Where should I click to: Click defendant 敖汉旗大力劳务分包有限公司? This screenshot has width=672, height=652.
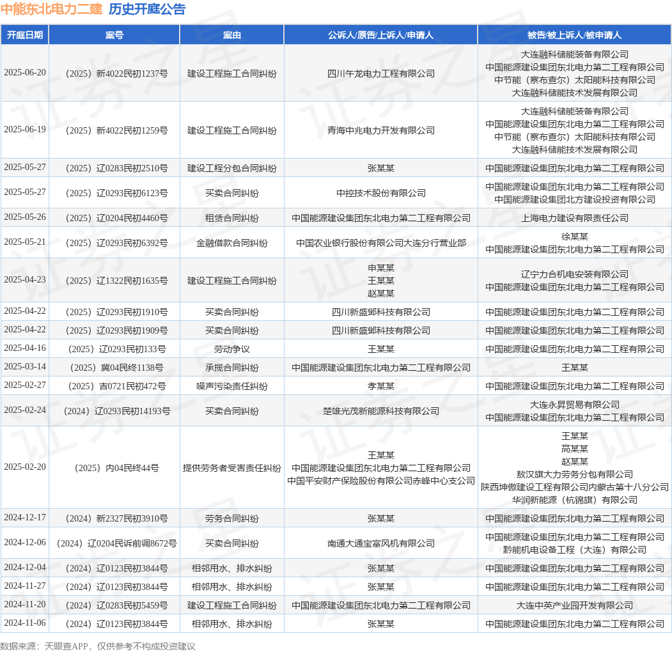tap(574, 474)
